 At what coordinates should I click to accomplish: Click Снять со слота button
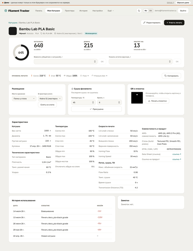pyautogui.click(x=47, y=105)
